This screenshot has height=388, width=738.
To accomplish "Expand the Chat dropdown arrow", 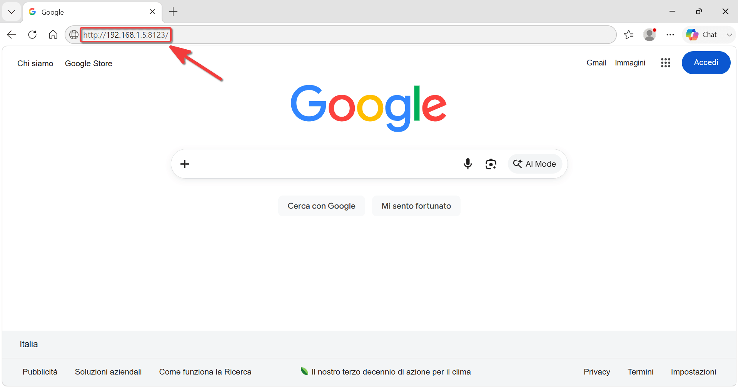I will tap(729, 35).
